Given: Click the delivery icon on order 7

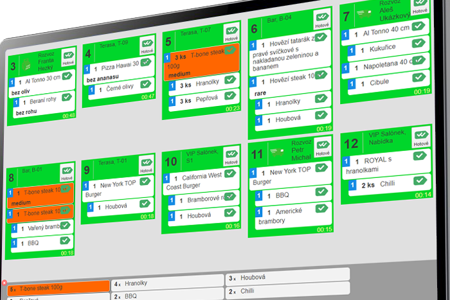Looking at the screenshot, I should [x=366, y=12].
